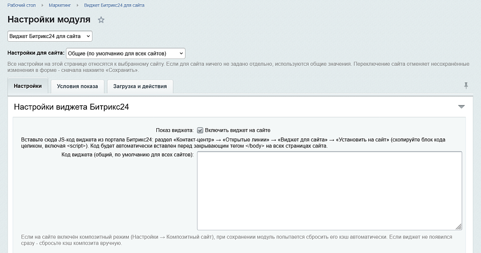The width and height of the screenshot is (481, 253).
Task: Open the Виджет Битрикс24 для сайта module dropdown
Action: point(50,36)
